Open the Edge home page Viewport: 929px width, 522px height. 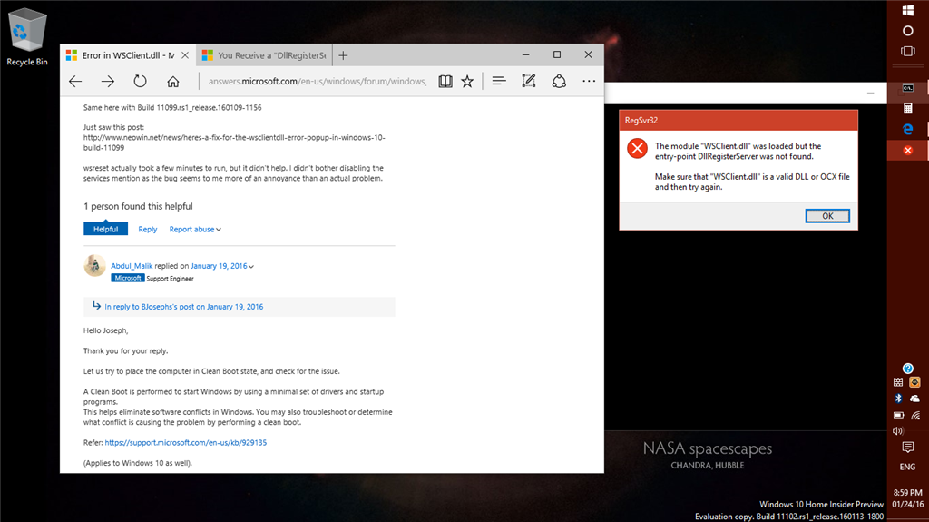point(172,82)
